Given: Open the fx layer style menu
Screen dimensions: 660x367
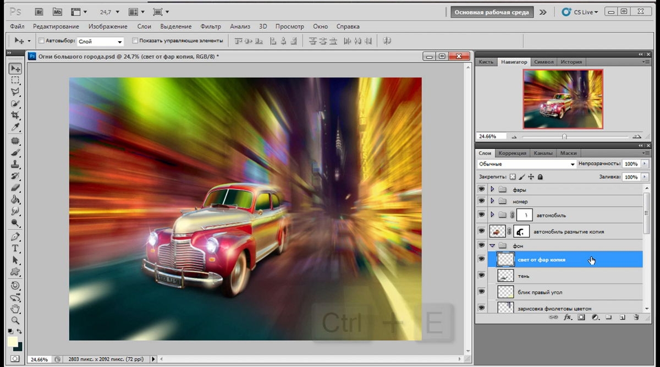Looking at the screenshot, I should [x=567, y=317].
